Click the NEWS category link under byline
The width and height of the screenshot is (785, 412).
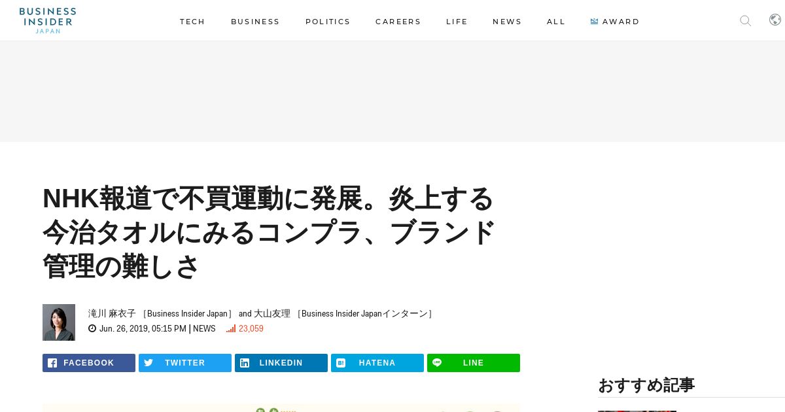coord(204,328)
